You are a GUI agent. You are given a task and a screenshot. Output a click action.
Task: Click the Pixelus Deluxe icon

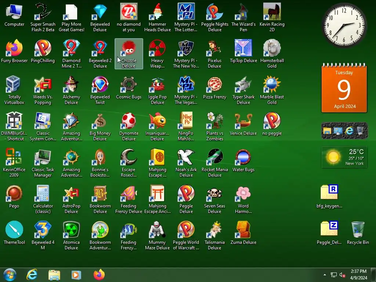(214, 54)
